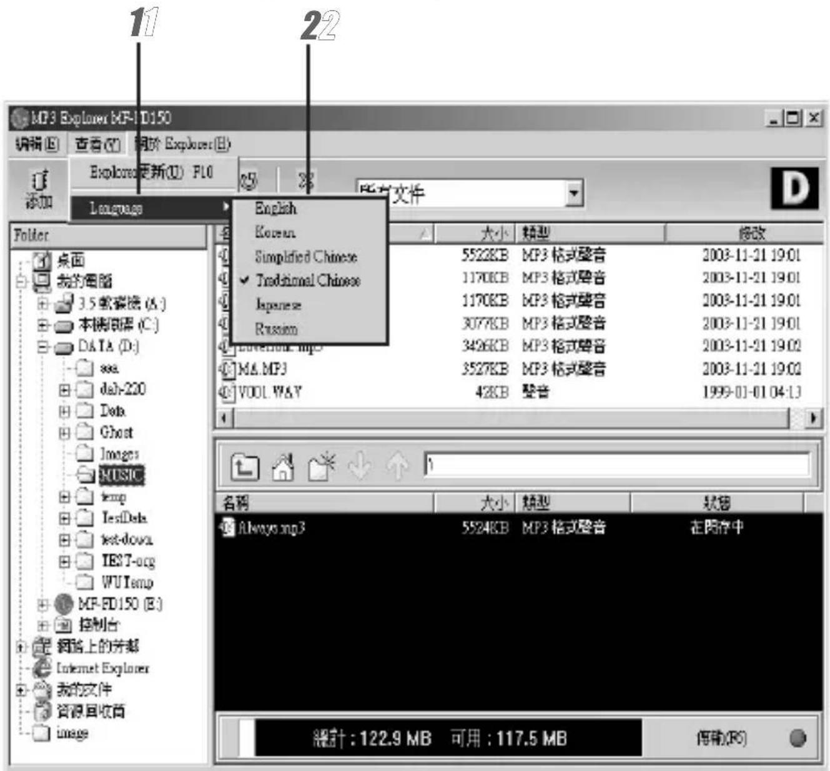Click the VOOL.WAV file name
The height and width of the screenshot is (771, 830).
tap(269, 392)
